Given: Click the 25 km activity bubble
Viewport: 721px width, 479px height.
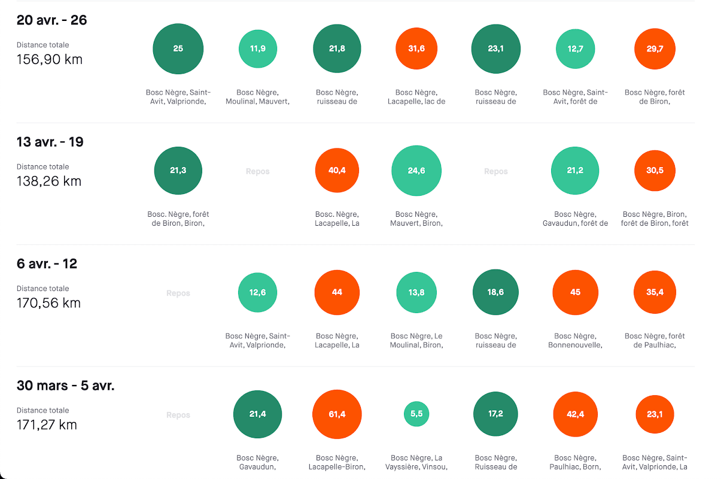Looking at the screenshot, I should pyautogui.click(x=178, y=49).
